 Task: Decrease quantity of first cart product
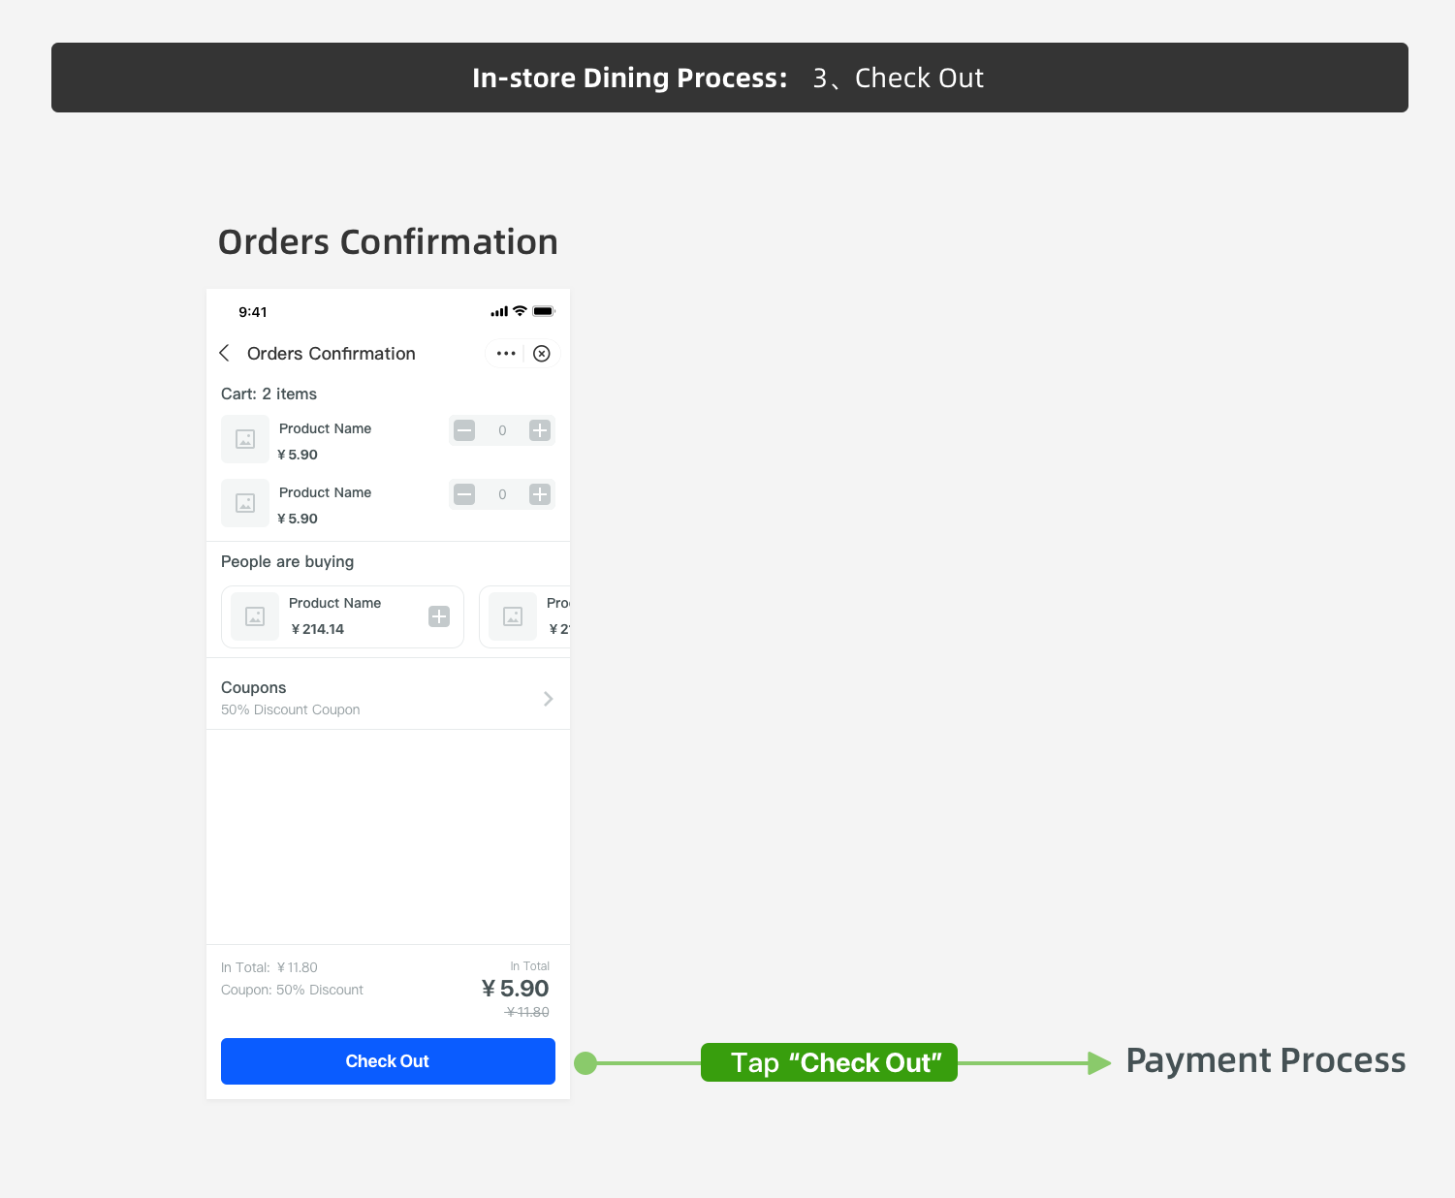pyautogui.click(x=465, y=430)
